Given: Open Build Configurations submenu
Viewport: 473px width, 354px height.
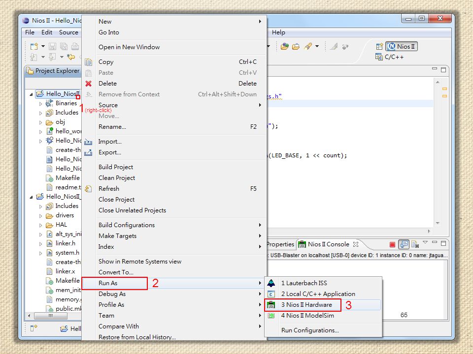Looking at the screenshot, I should pyautogui.click(x=174, y=225).
